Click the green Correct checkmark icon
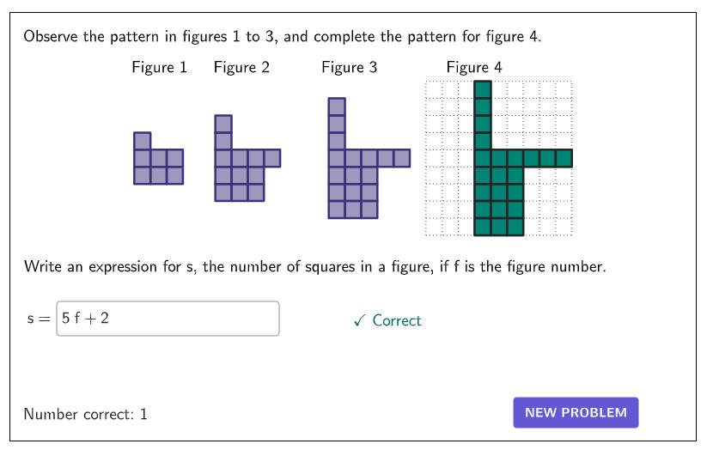Image resolution: width=707 pixels, height=450 pixels. 359,320
